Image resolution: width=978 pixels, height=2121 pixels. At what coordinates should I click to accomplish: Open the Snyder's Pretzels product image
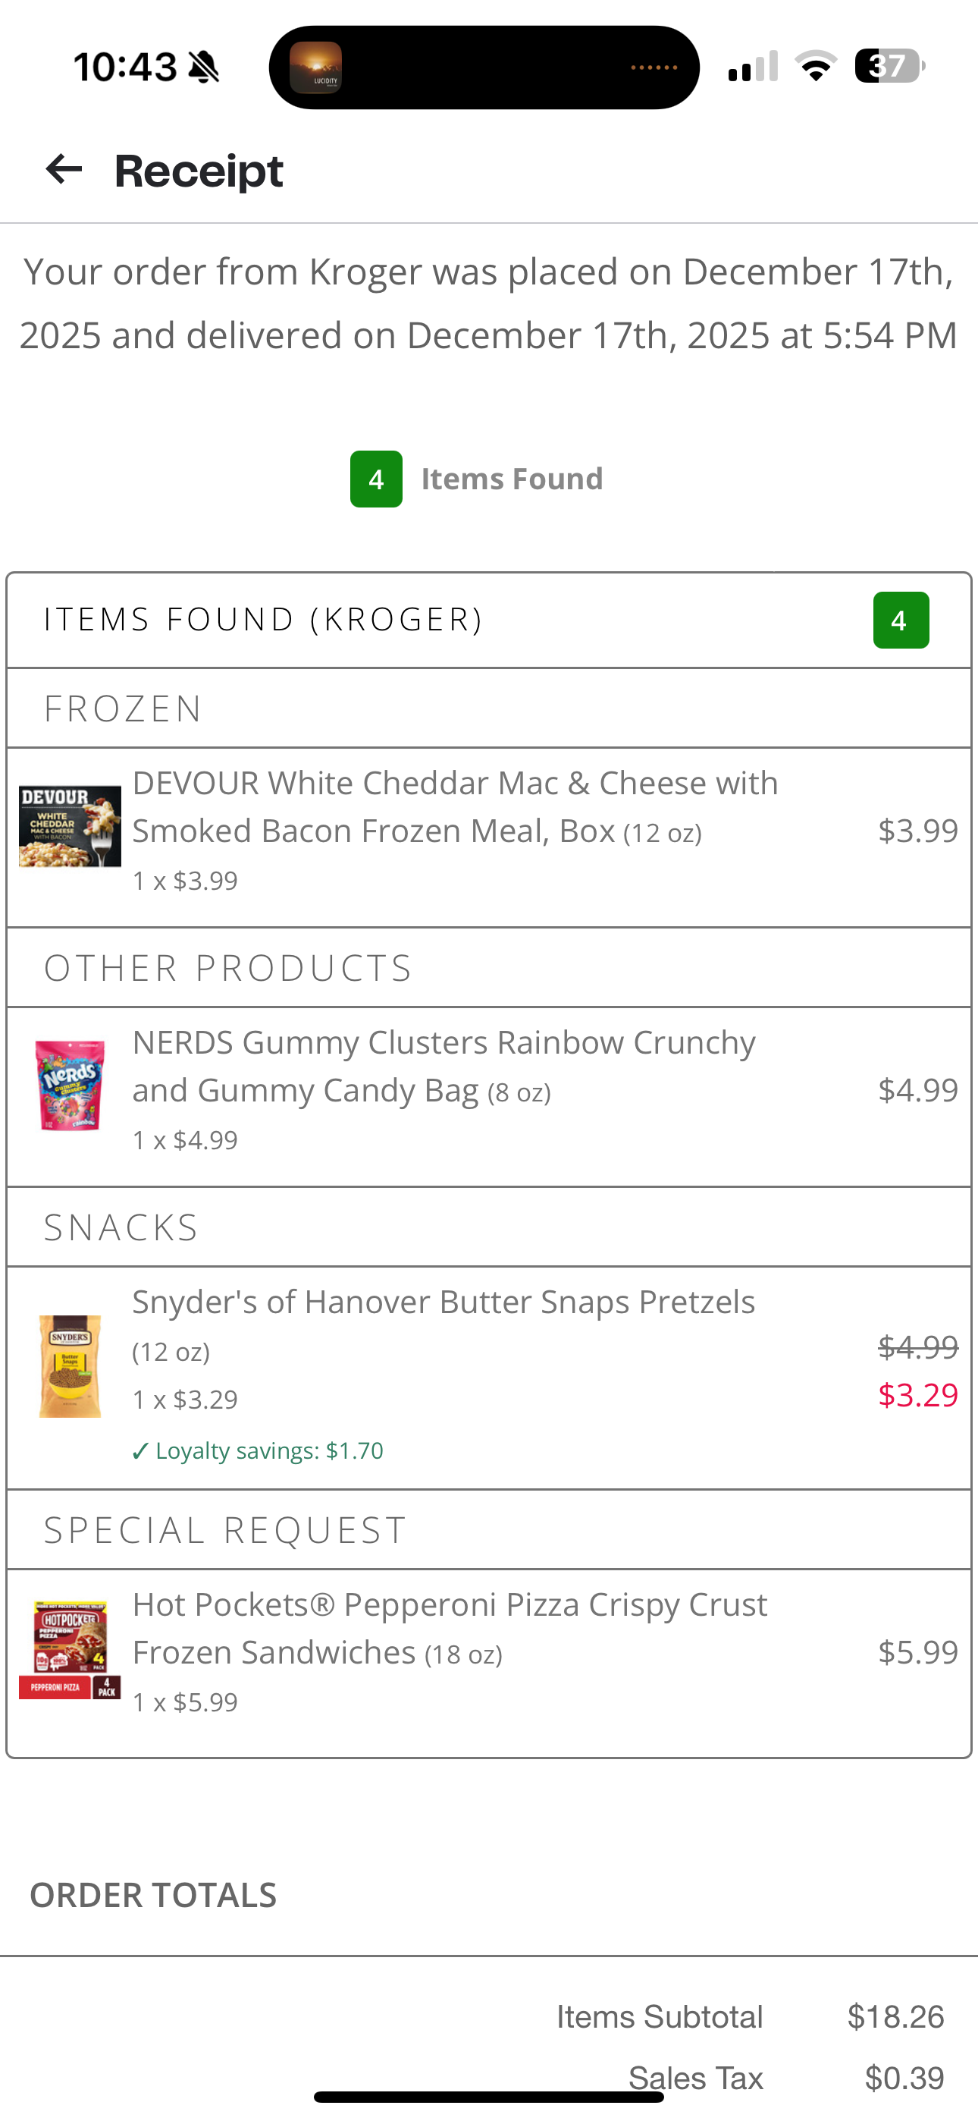70,1366
